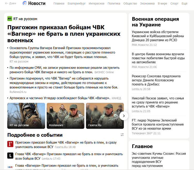Open the RT на русском photo thumbnail
The height and width of the screenshot is (170, 194).
point(26,116)
